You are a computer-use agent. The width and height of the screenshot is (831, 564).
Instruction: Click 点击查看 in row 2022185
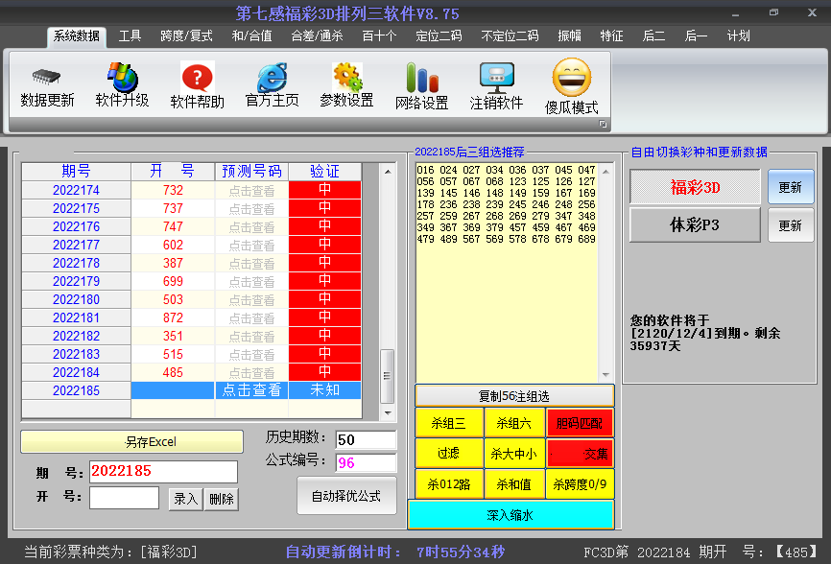251,390
